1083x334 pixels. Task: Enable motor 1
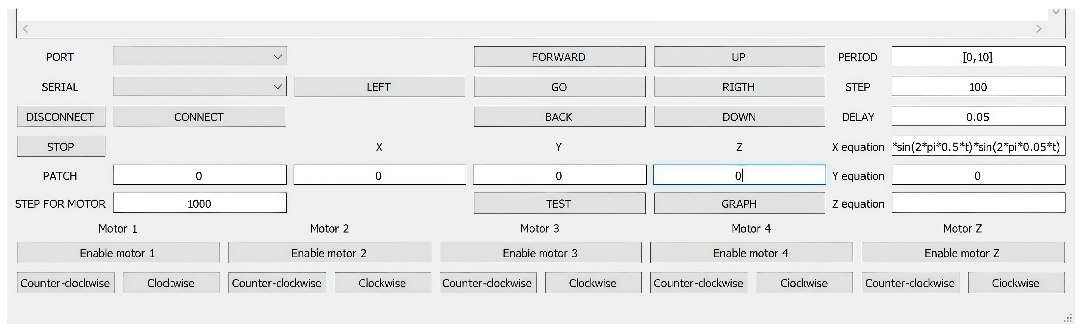click(x=118, y=253)
